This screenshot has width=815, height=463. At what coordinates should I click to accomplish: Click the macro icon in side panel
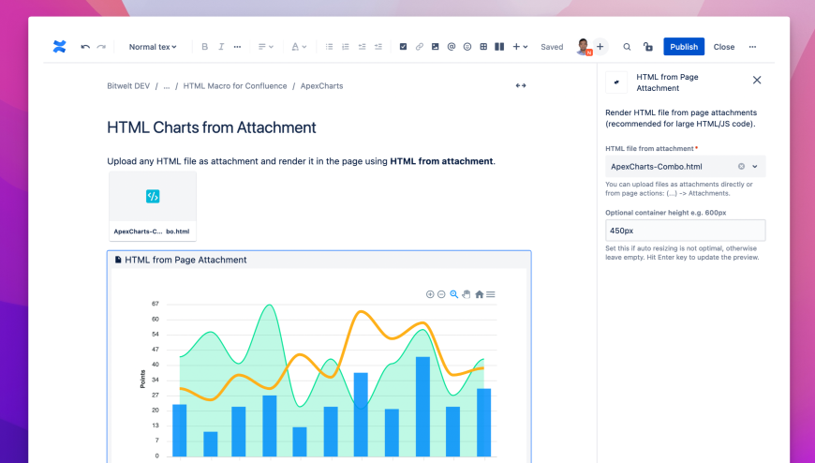point(616,82)
